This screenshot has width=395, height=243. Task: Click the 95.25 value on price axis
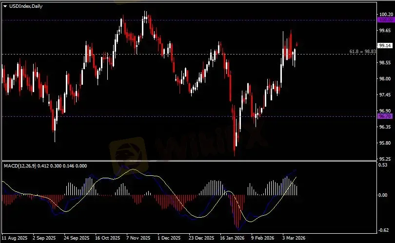click(385, 159)
